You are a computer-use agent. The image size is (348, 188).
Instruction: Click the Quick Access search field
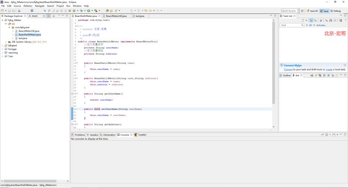(289, 10)
